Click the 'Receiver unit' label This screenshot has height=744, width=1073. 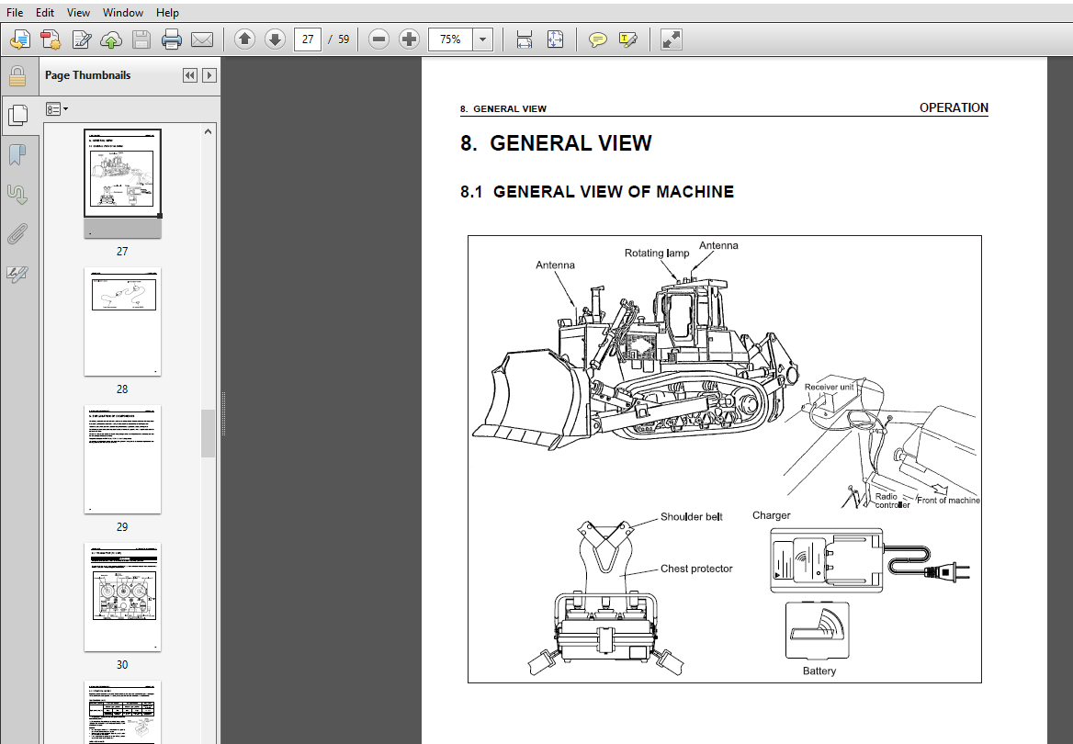[829, 387]
